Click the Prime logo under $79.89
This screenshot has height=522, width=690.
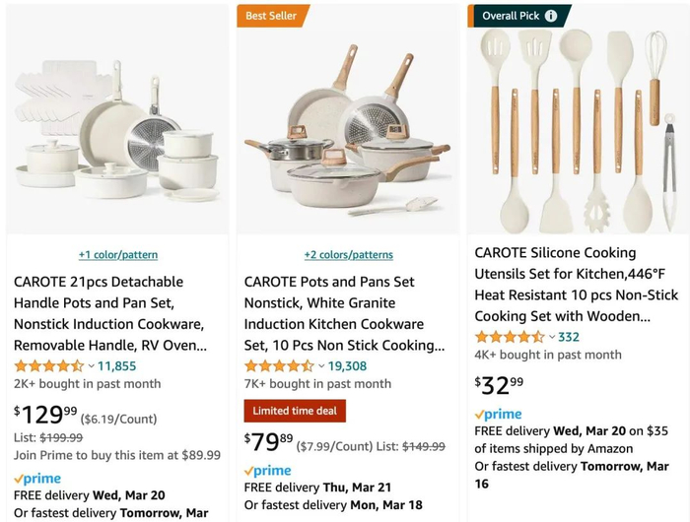tap(267, 471)
